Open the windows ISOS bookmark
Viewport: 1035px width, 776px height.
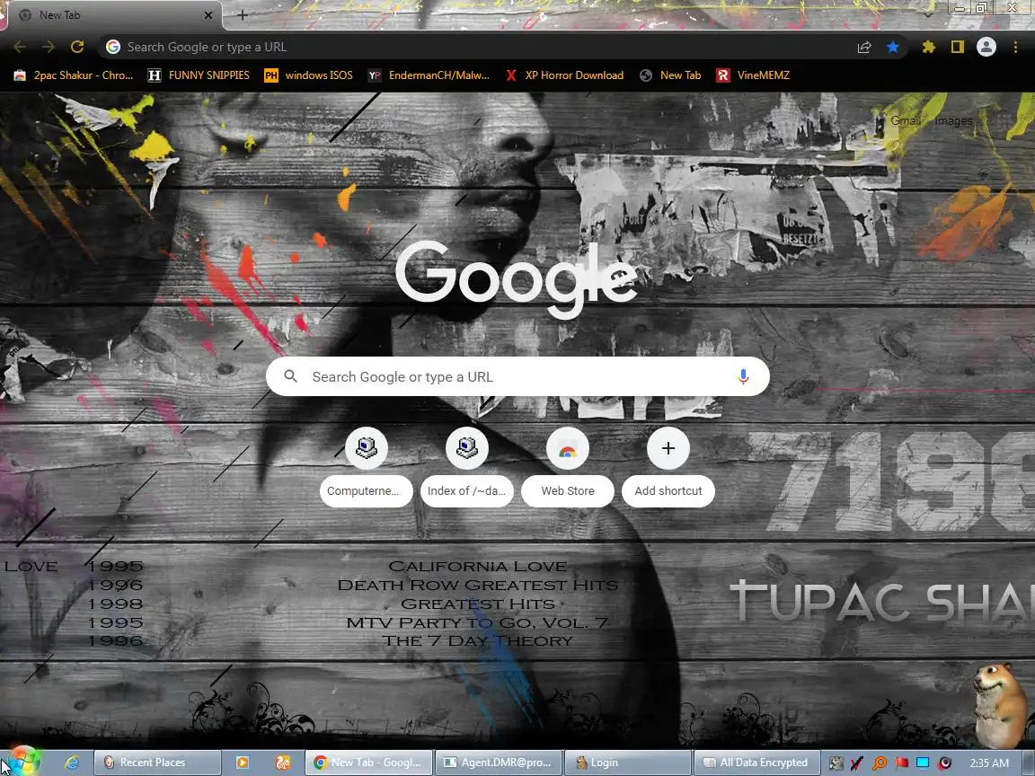[308, 75]
